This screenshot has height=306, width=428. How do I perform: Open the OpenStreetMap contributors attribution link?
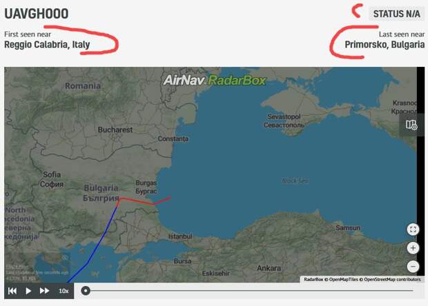pyautogui.click(x=393, y=279)
